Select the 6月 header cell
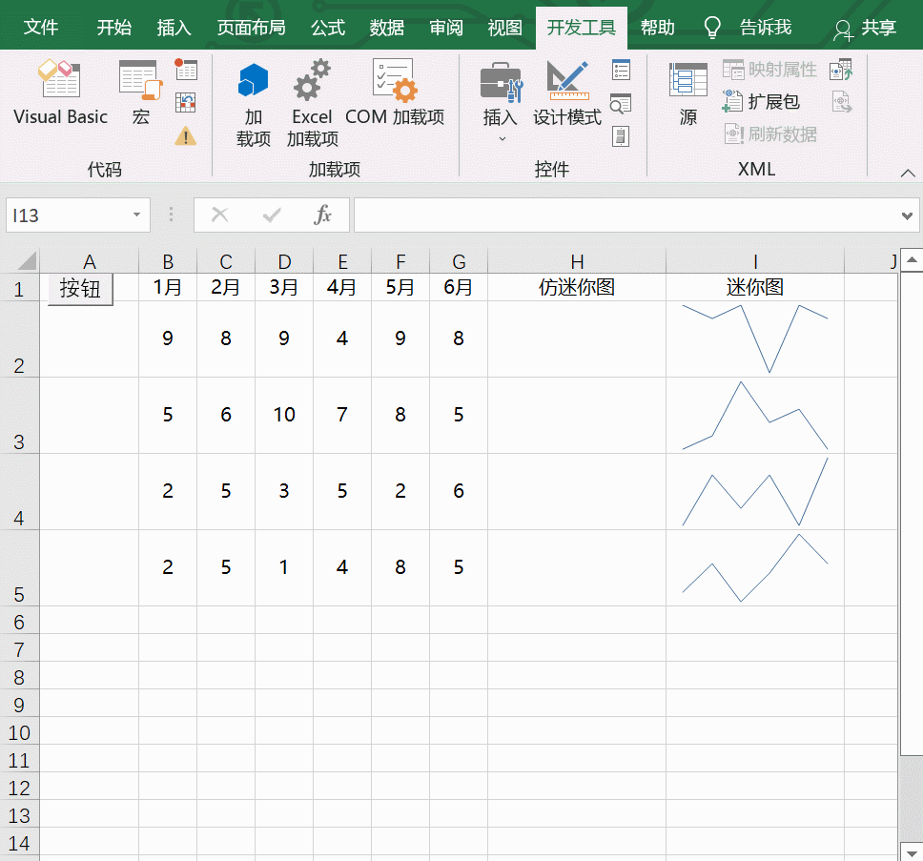The image size is (923, 861). [x=459, y=287]
